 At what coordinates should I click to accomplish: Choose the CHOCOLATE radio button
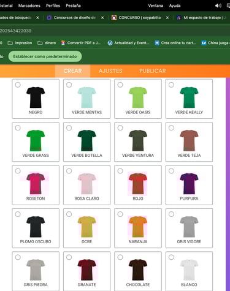click(120, 257)
